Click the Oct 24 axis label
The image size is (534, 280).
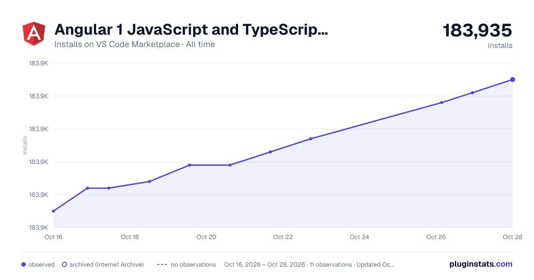click(x=360, y=237)
